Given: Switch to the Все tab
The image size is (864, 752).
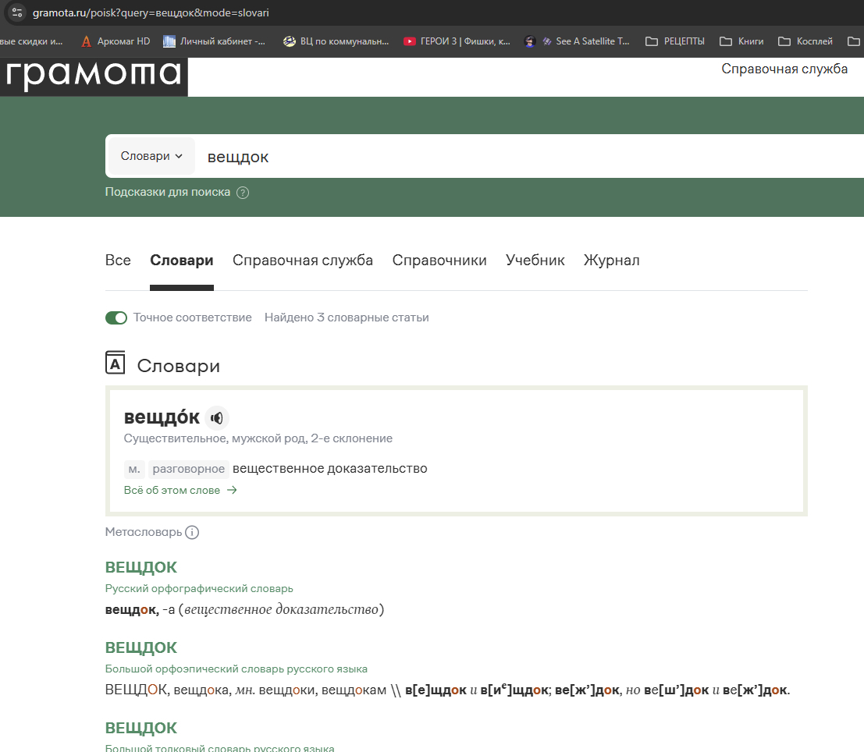Looking at the screenshot, I should tap(118, 260).
